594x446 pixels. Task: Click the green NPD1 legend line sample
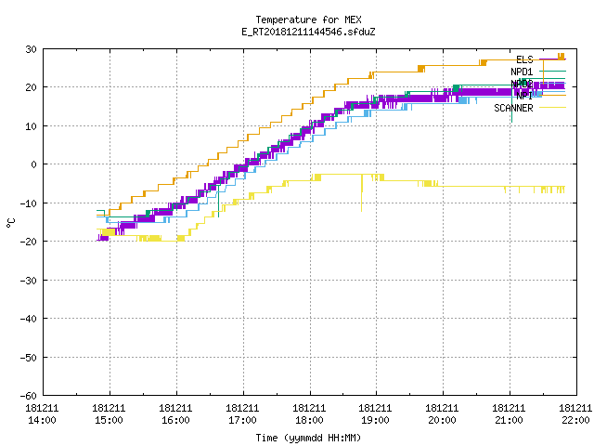click(552, 72)
